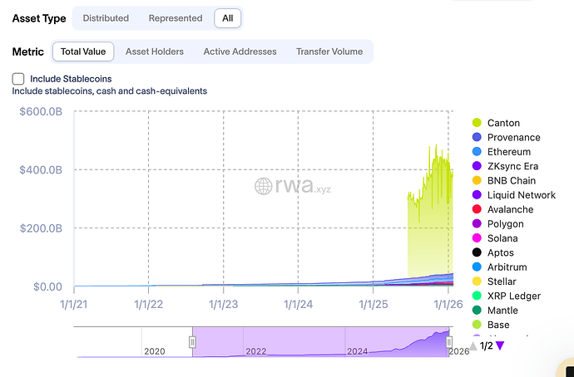Select the Transfer Volume metric
Image resolution: width=574 pixels, height=377 pixels.
tap(329, 51)
